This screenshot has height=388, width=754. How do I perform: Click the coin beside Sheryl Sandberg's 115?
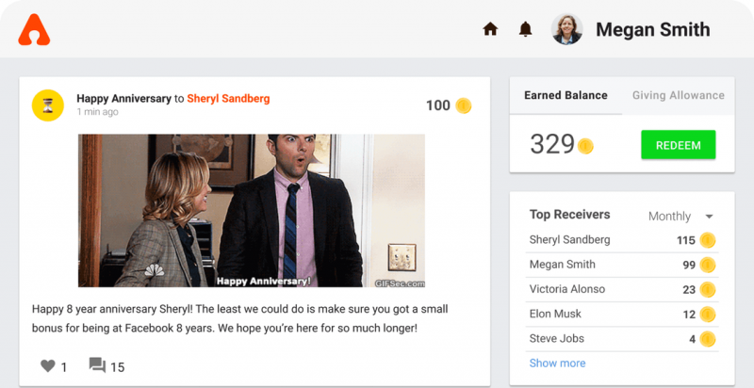pos(708,239)
